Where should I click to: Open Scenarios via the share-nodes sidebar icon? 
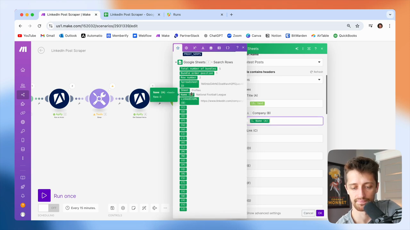click(23, 95)
